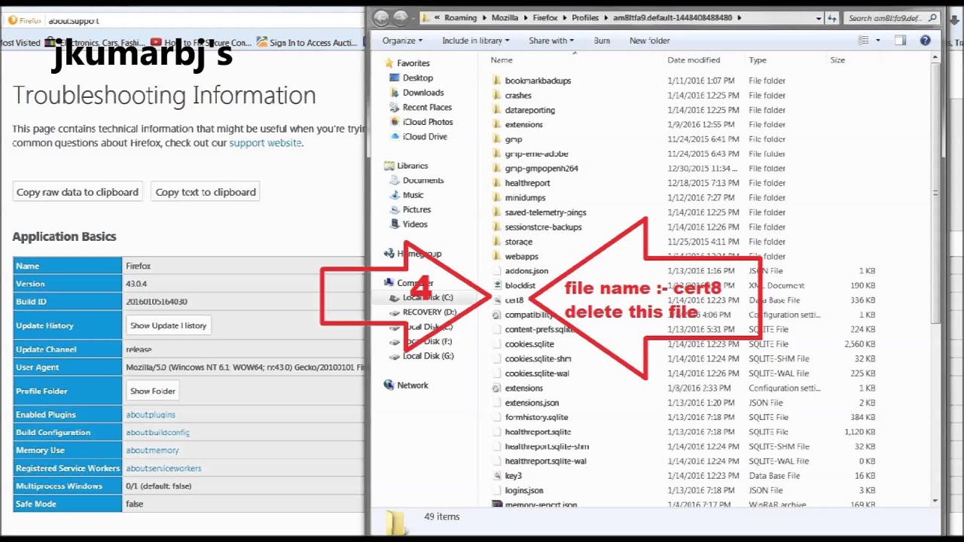Sort files by Date modified column

pyautogui.click(x=694, y=60)
